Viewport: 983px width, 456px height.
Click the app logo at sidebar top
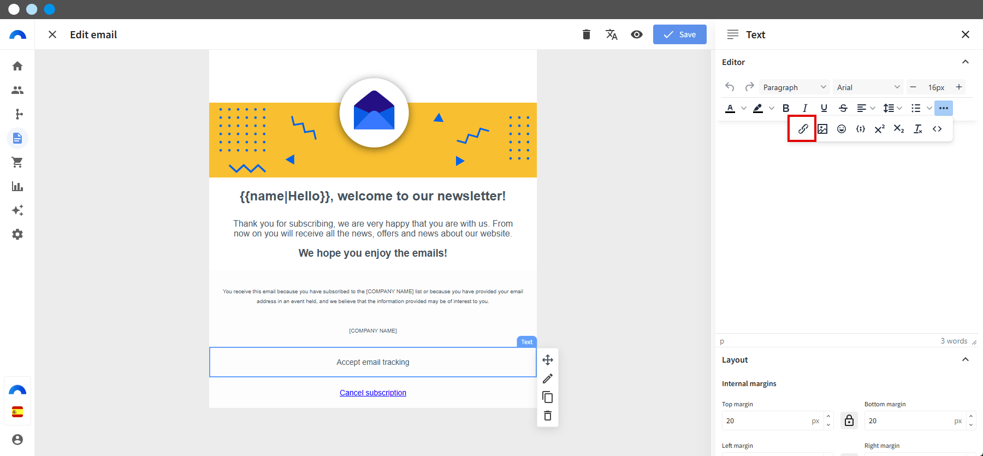(17, 34)
